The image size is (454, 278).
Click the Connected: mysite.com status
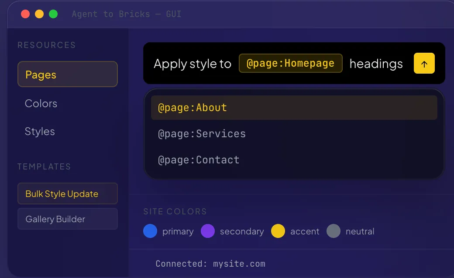210,264
